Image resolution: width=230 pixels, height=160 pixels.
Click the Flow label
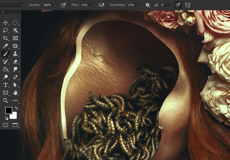point(75,5)
